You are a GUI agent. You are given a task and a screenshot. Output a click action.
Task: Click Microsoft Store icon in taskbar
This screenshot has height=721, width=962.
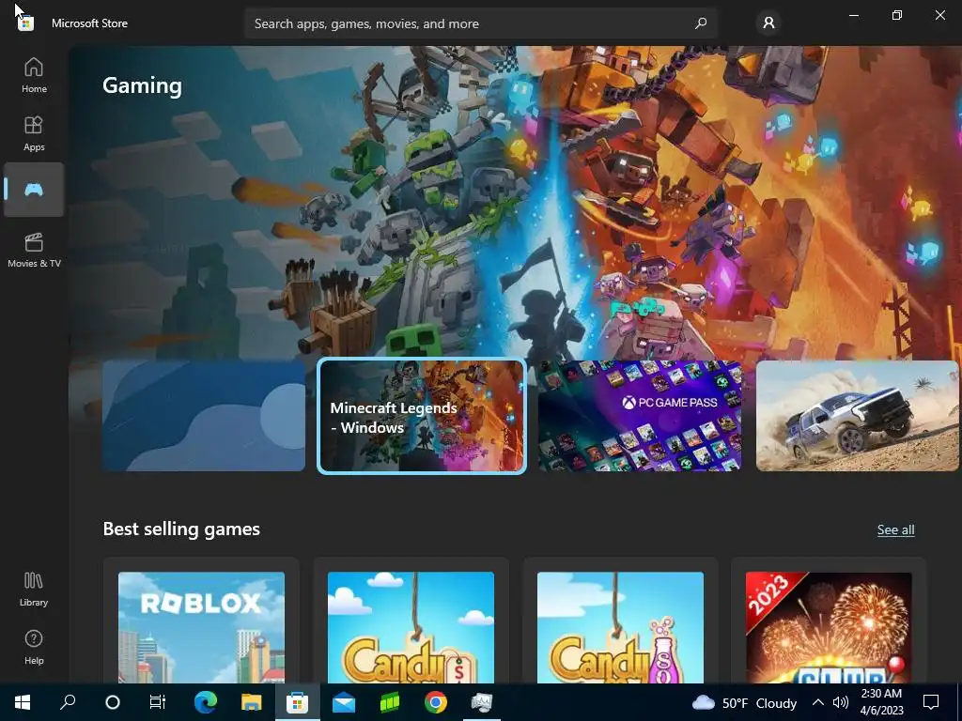[297, 702]
